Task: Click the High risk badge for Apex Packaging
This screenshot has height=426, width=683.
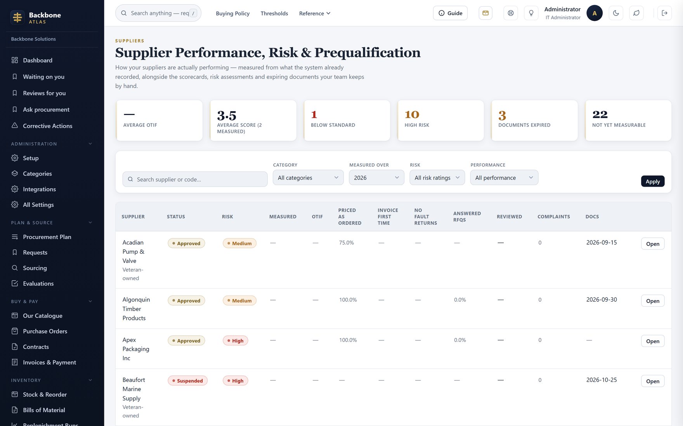Action: click(235, 341)
